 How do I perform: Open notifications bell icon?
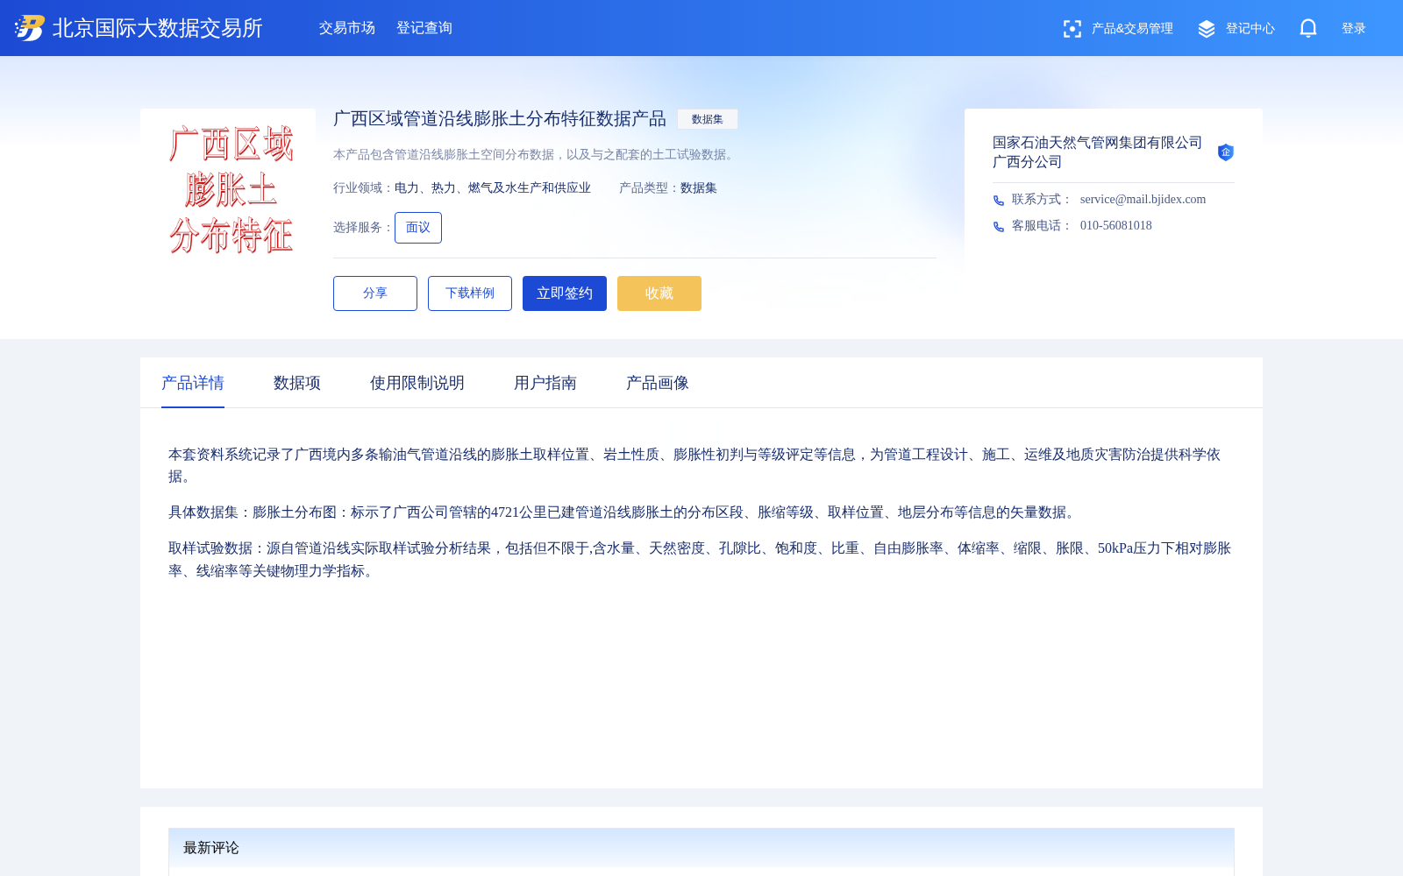[x=1308, y=28]
